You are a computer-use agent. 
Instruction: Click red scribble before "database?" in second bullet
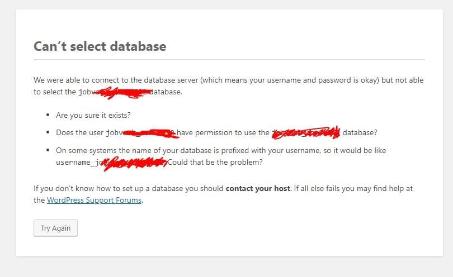point(306,133)
